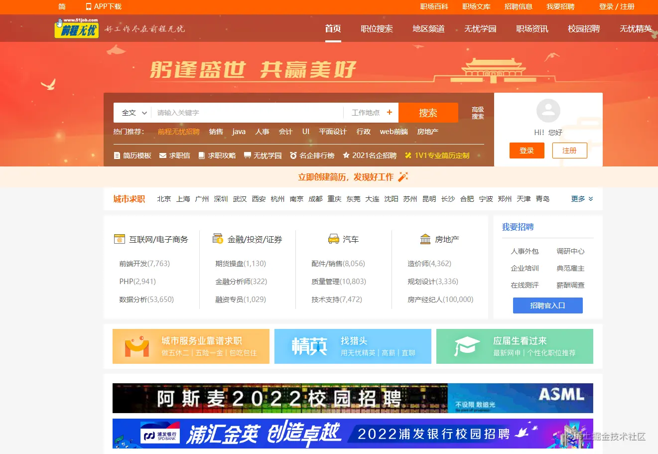Click the 求职信 envelope icon
Viewport: 658px width, 454px height.
tap(163, 155)
